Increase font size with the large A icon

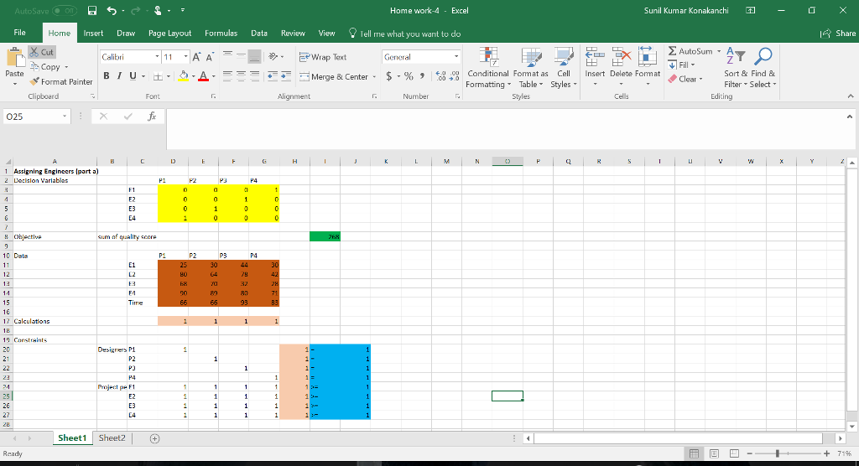196,57
